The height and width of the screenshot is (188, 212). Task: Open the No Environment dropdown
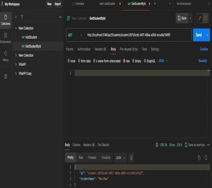193,4
